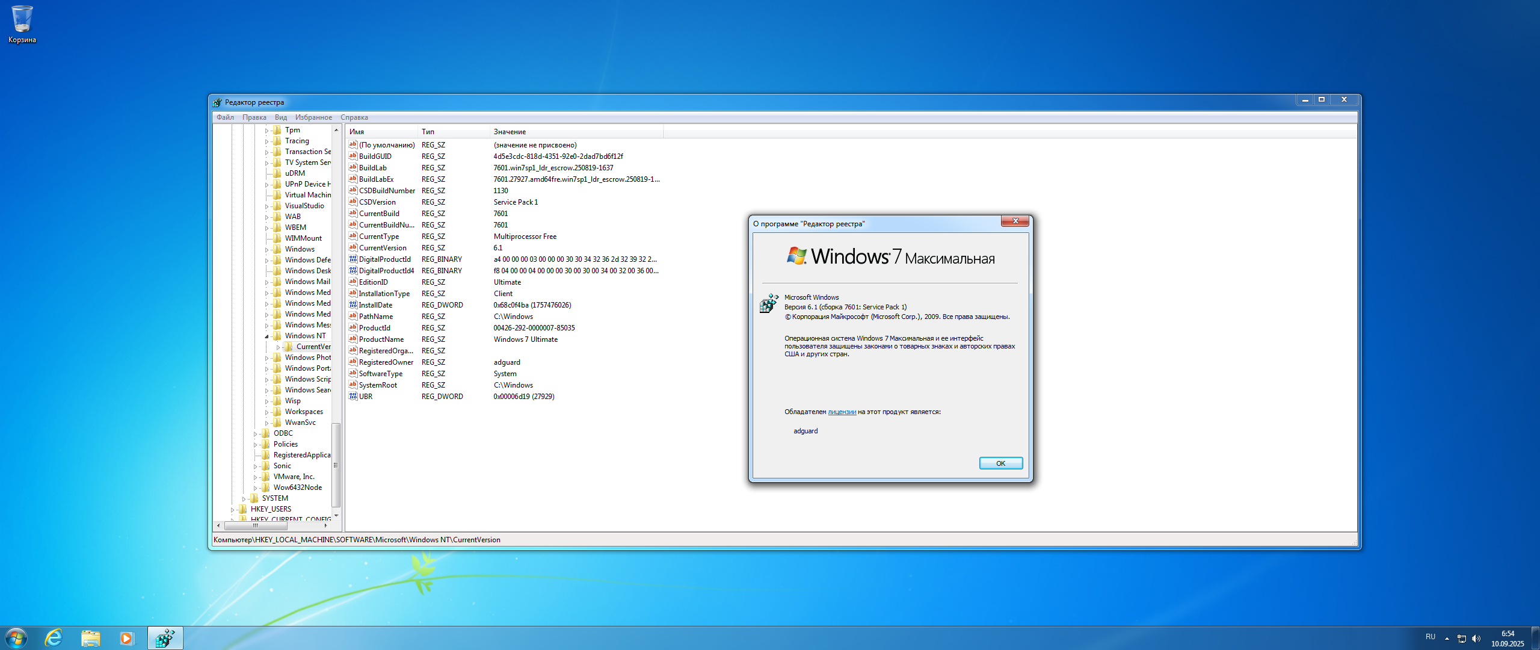Screen dimensions: 1540x650
Task: Click the DigitalProductId4 binary icon
Action: pos(353,270)
